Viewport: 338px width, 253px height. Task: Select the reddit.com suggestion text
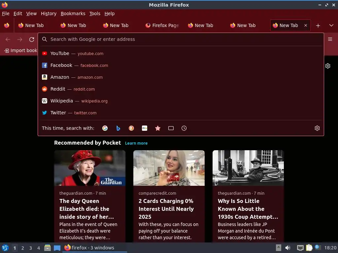(84, 89)
